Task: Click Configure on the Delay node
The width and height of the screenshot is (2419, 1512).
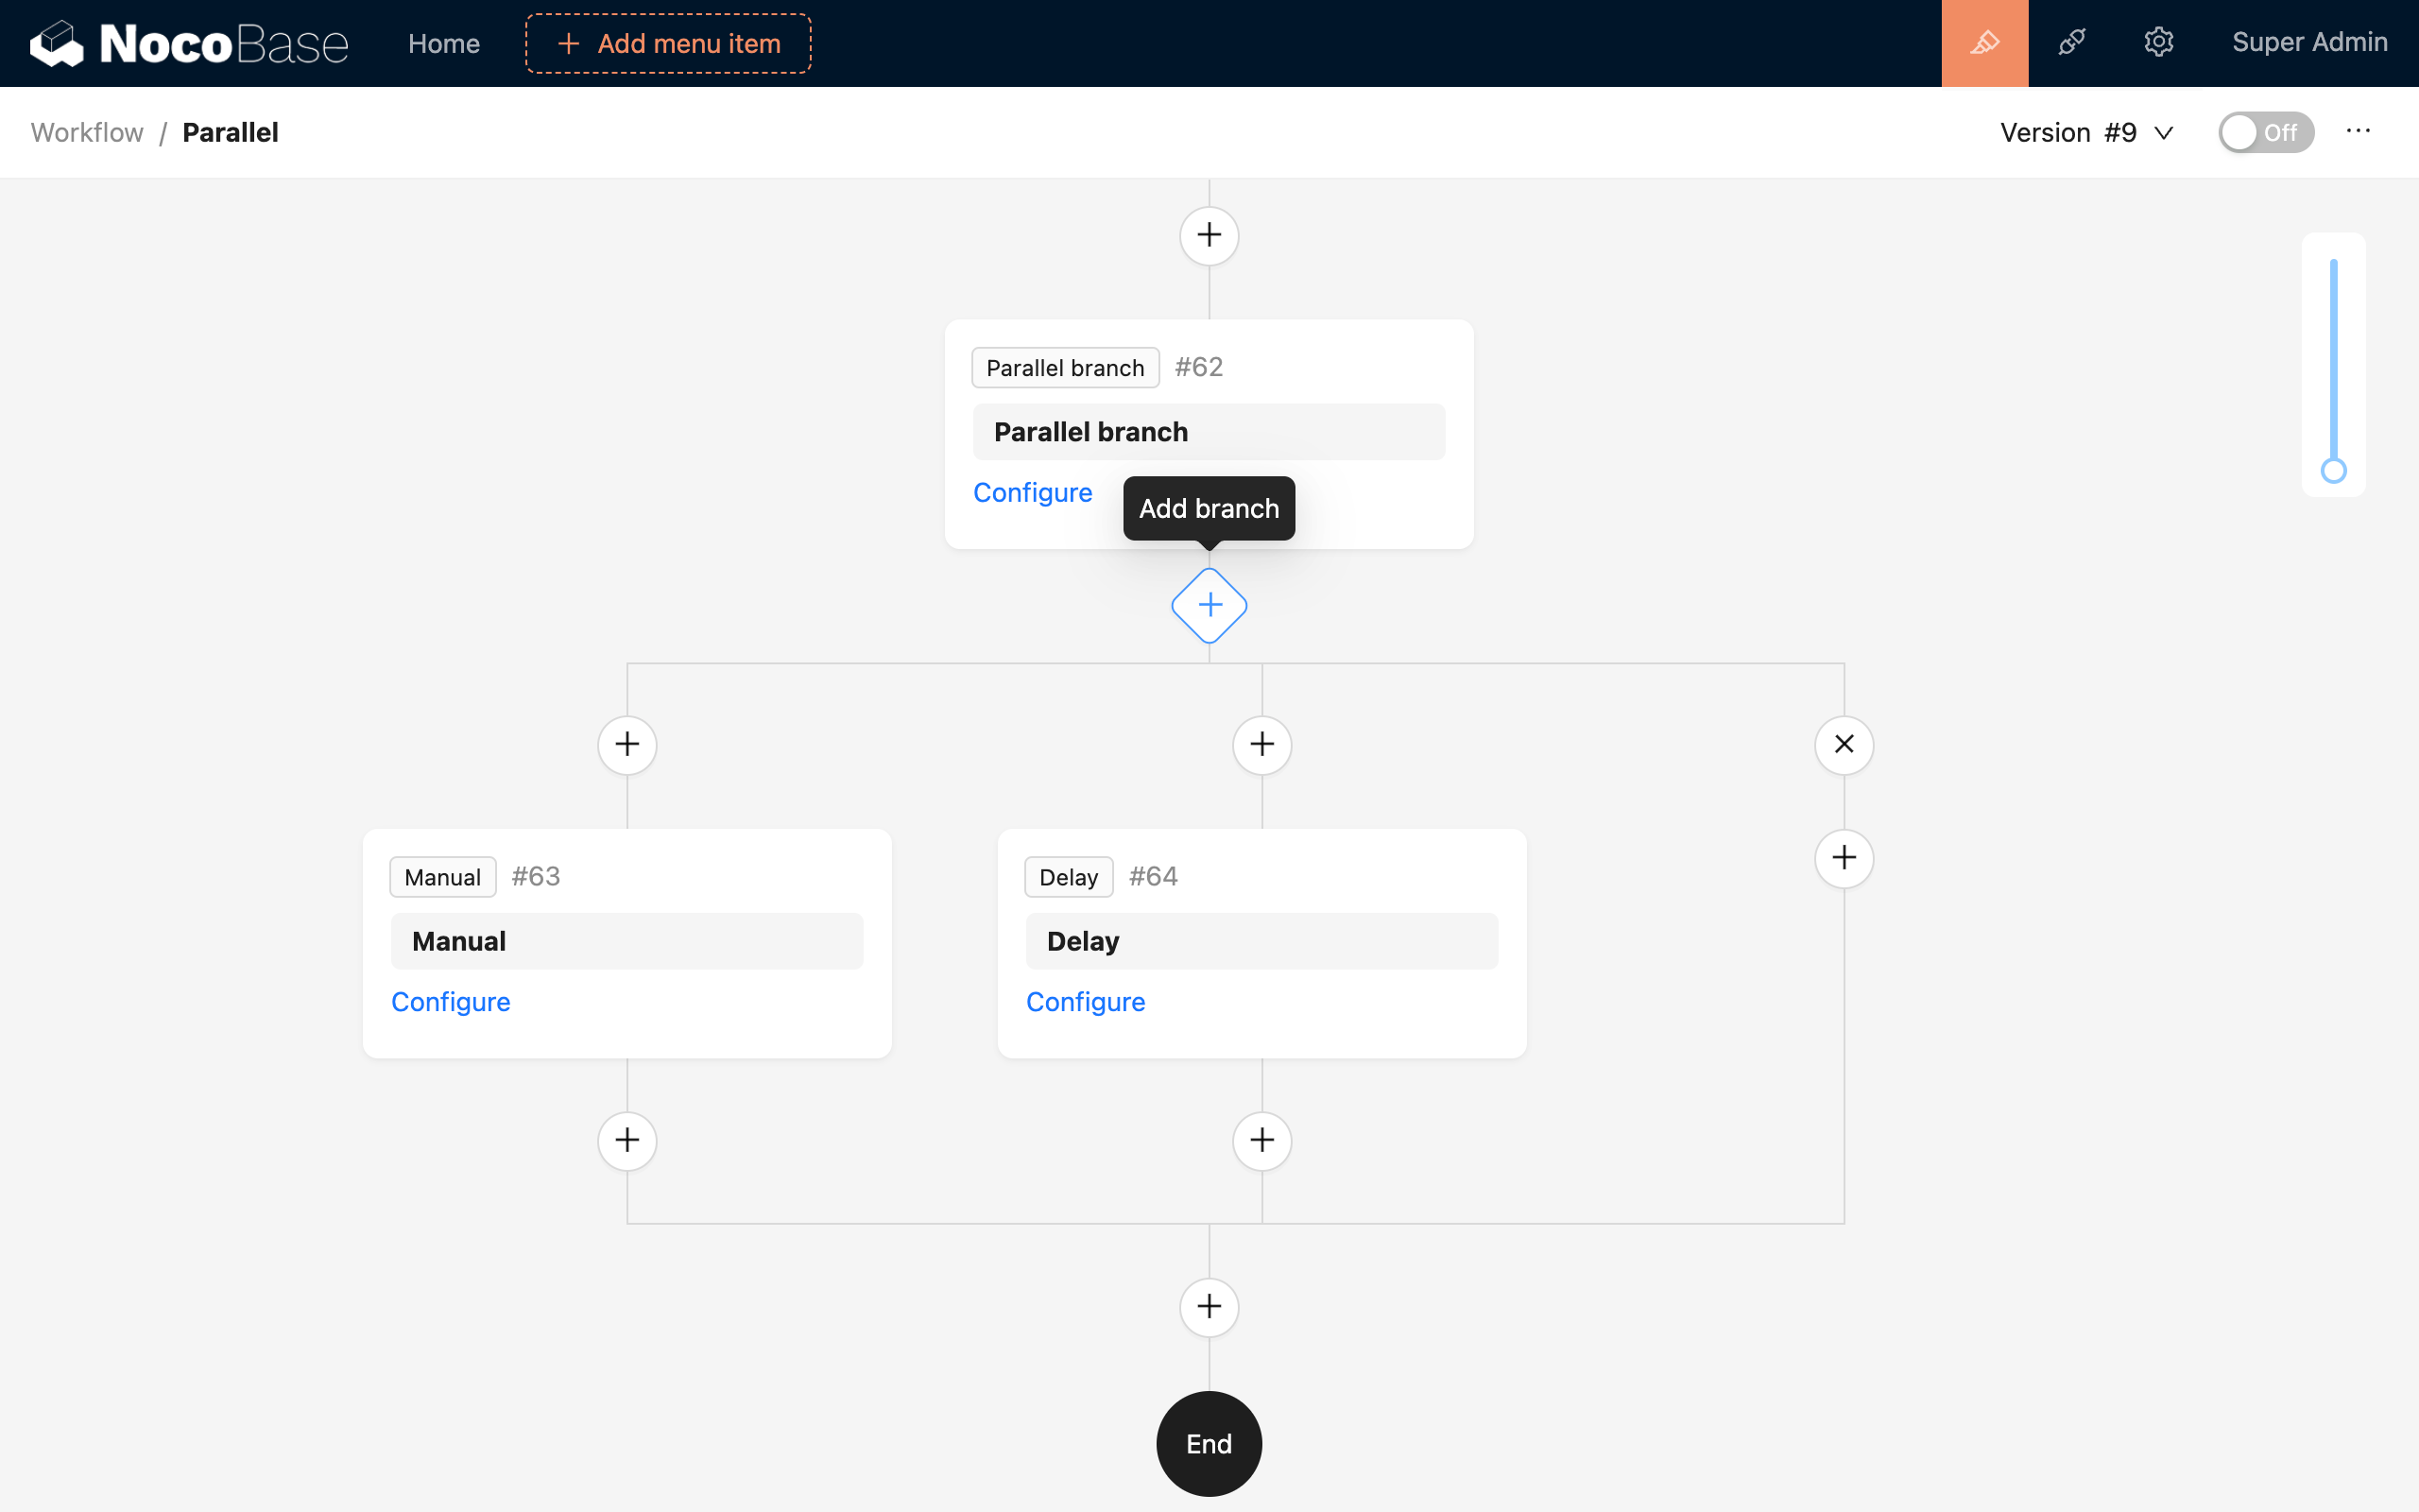Action: click(1086, 1001)
